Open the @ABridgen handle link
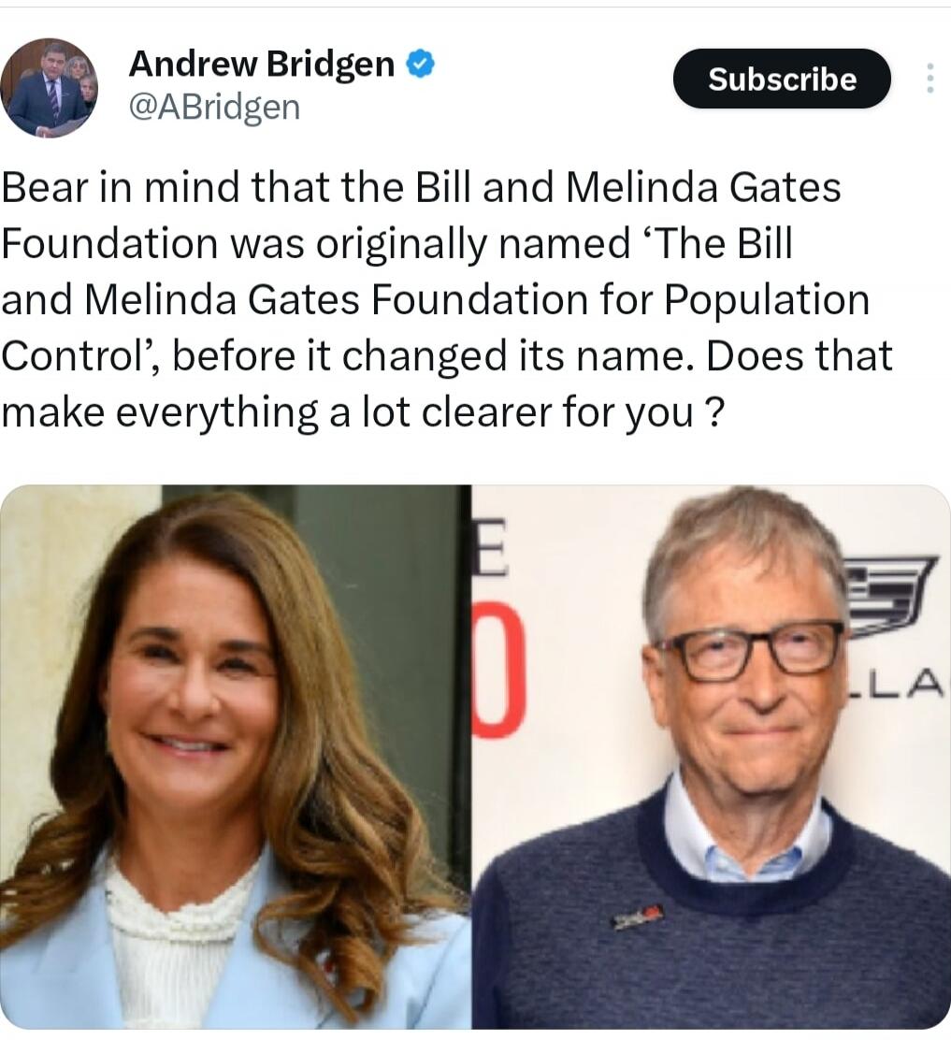 coord(214,107)
